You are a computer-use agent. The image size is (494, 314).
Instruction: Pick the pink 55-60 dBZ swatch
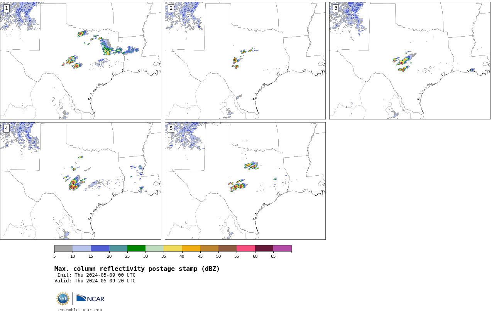(246, 248)
